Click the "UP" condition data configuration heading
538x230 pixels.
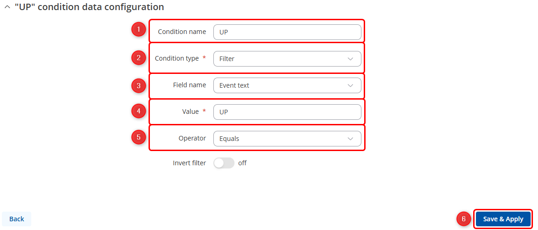[89, 7]
